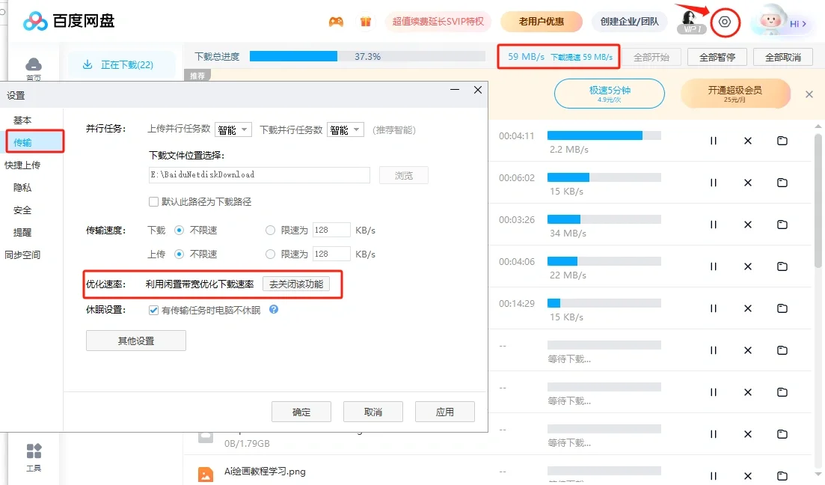The width and height of the screenshot is (825, 485).
Task: Pause the 2.2 MB/s download task
Action: tap(712, 141)
